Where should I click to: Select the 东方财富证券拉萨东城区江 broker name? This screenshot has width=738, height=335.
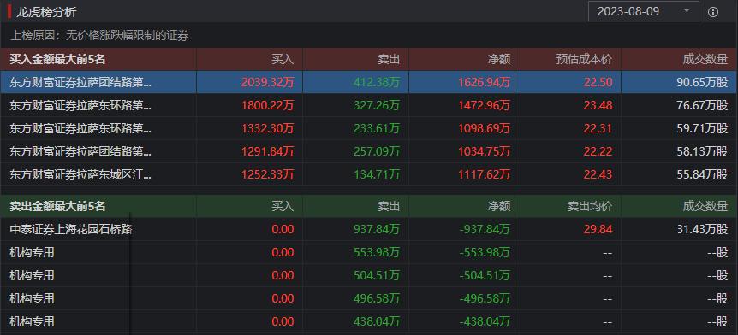(80, 175)
